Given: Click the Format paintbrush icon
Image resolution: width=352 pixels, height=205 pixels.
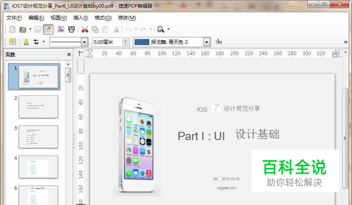Looking at the screenshot, I should point(116,29).
